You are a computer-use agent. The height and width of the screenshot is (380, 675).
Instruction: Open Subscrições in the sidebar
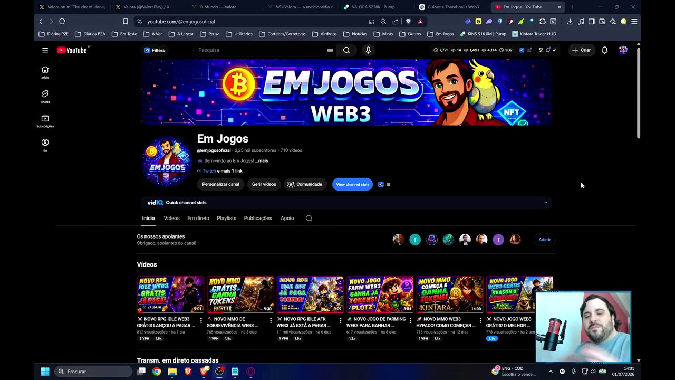(45, 121)
